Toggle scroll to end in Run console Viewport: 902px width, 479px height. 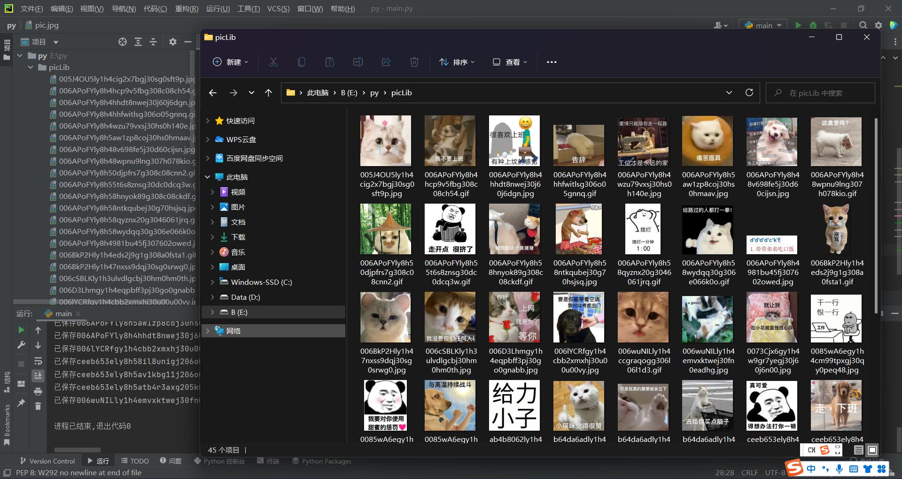[38, 375]
